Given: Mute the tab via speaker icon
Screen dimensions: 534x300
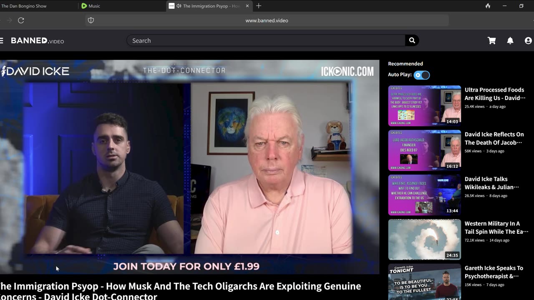Looking at the screenshot, I should (179, 6).
